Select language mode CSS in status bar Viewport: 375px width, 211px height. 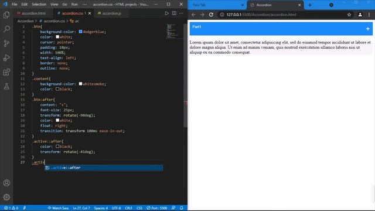pos(139,208)
